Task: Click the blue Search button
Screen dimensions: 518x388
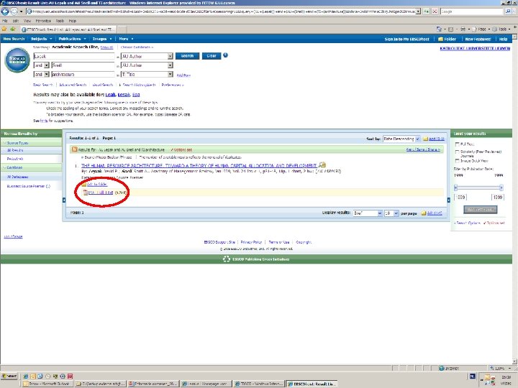Action: pos(187,56)
